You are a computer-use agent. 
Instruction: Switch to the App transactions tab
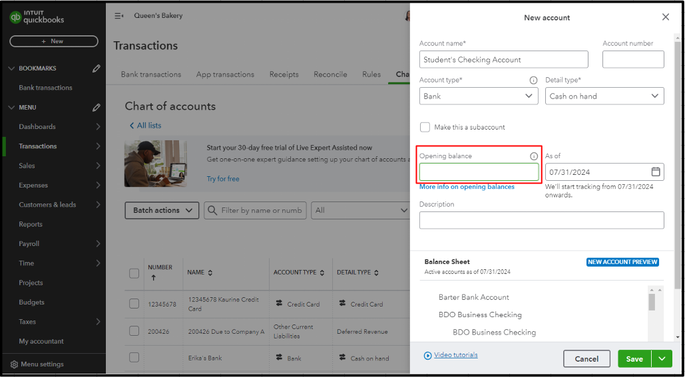coord(225,74)
